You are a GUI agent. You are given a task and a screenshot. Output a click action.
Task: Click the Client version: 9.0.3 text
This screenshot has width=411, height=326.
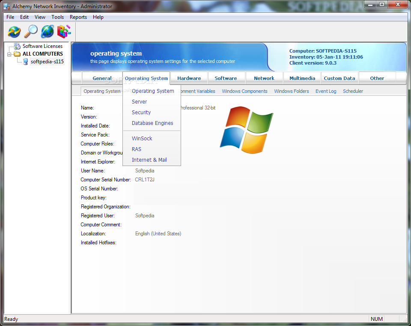[313, 63]
